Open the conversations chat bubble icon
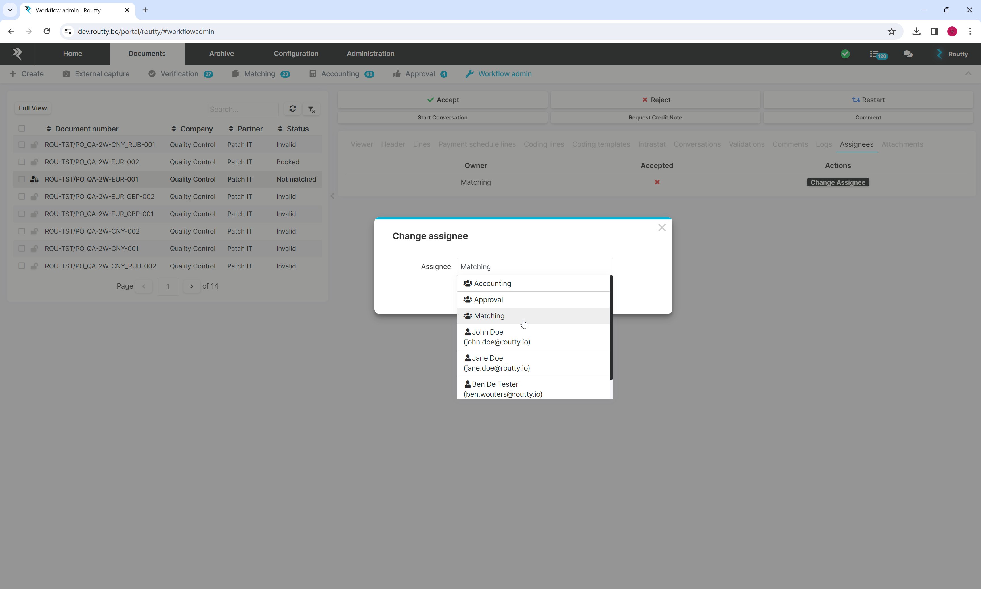Viewport: 981px width, 589px height. point(907,54)
